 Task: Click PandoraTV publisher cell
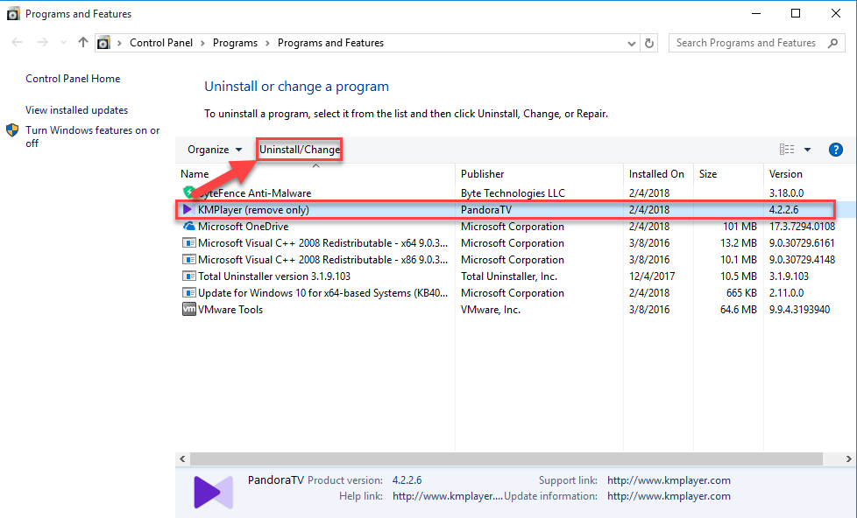coord(485,210)
